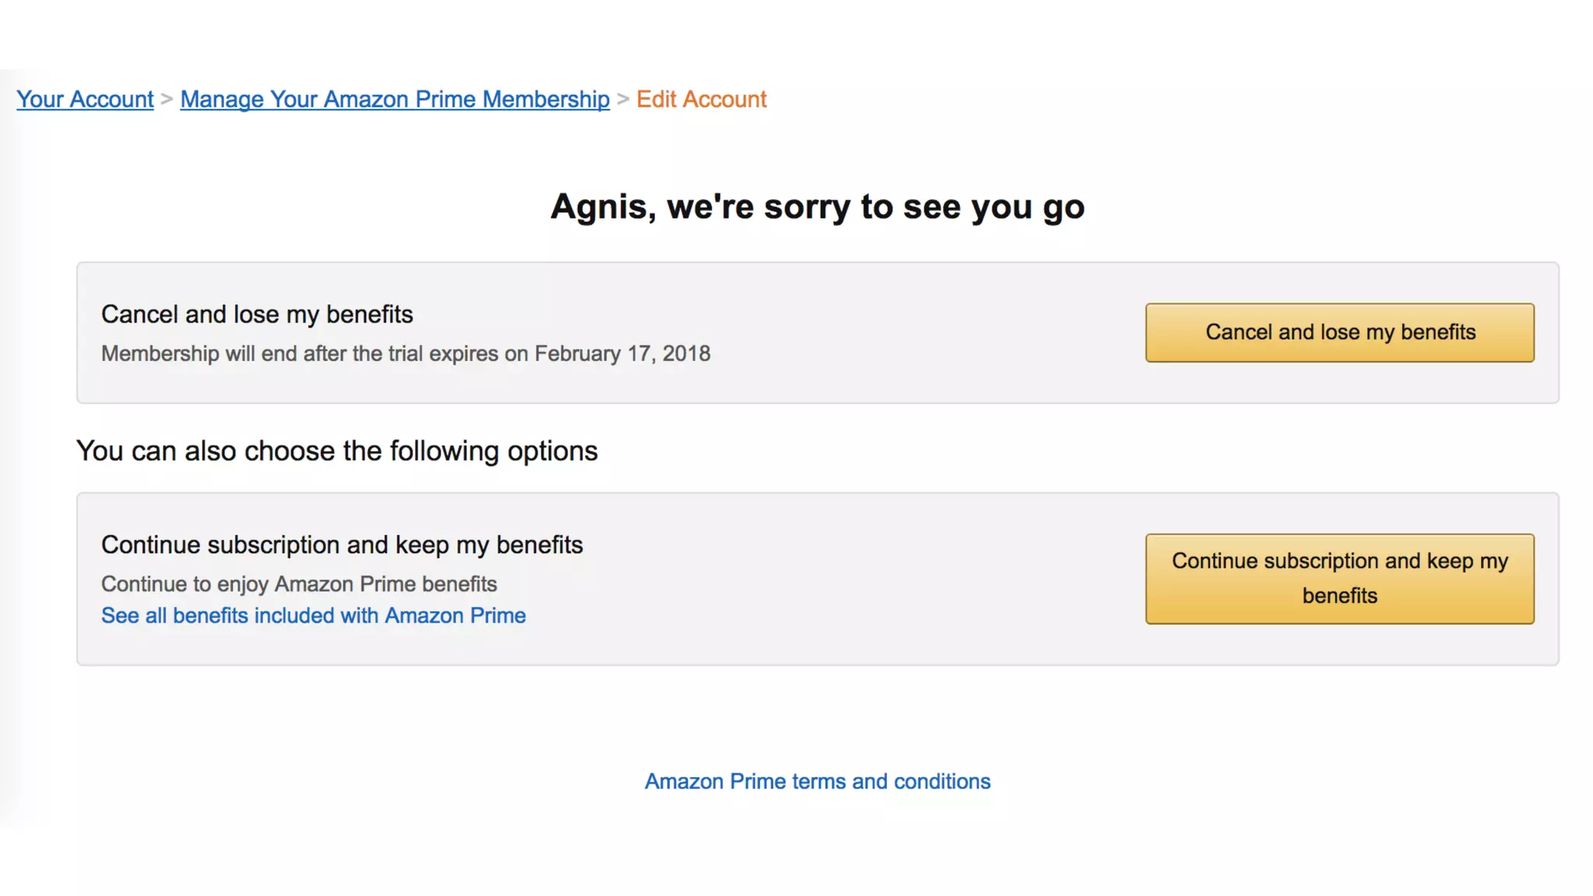This screenshot has height=896, width=1593.
Task: Click the separator arrow after Your Account
Action: point(166,100)
